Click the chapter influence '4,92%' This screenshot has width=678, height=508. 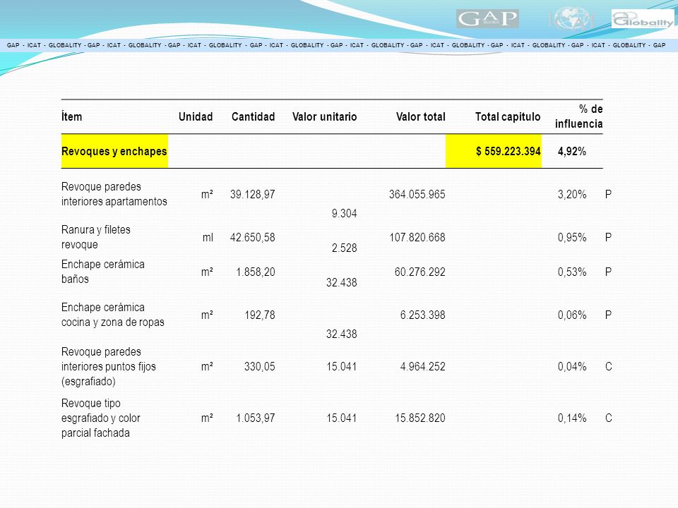click(x=571, y=151)
